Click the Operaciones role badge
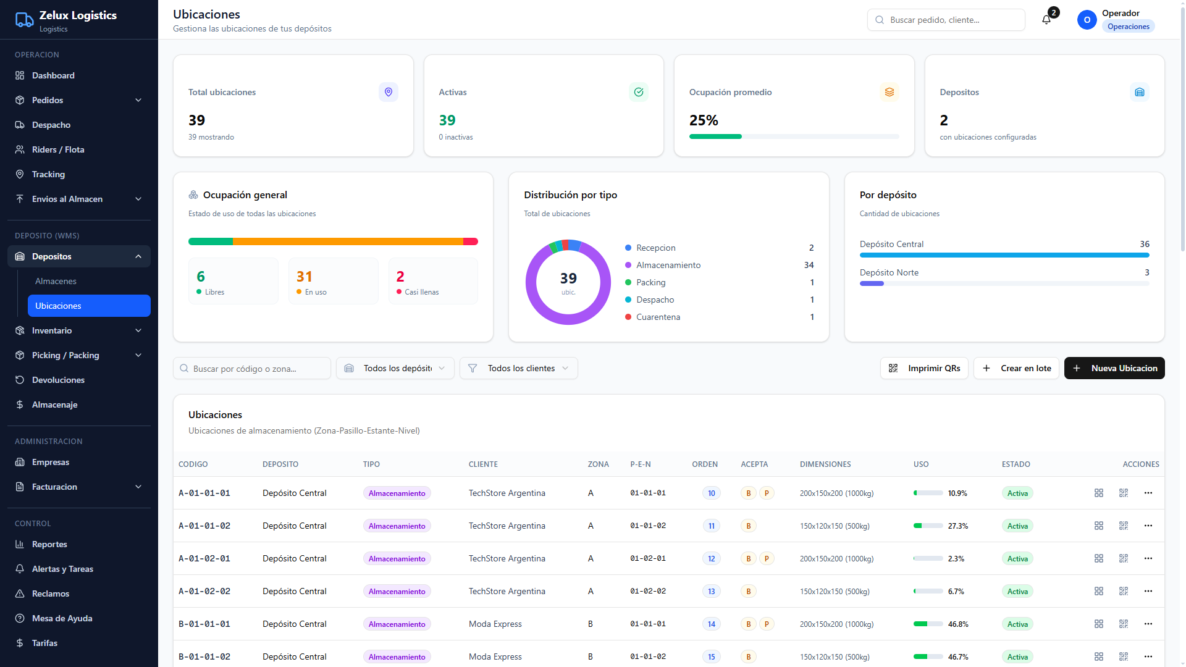 [1128, 27]
